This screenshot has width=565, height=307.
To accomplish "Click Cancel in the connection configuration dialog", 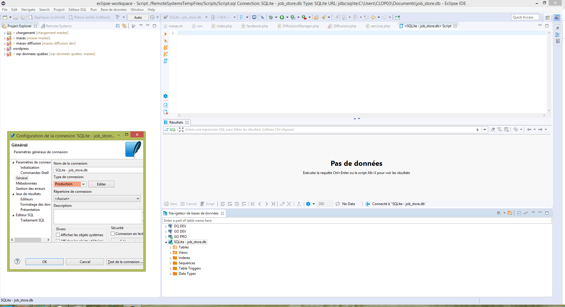I will (x=85, y=262).
